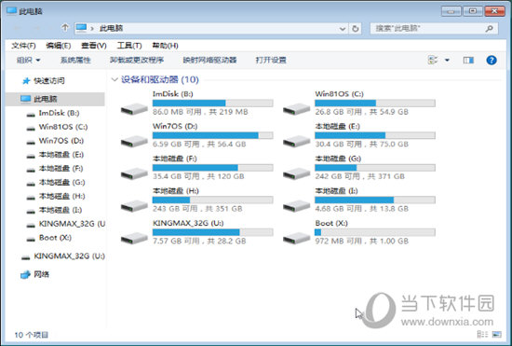The image size is (512, 346).
Task: Open the Win7OS (D:) drive icon
Action: click(x=134, y=142)
